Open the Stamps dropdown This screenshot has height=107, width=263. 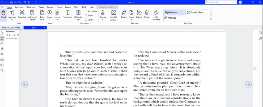coord(103,20)
